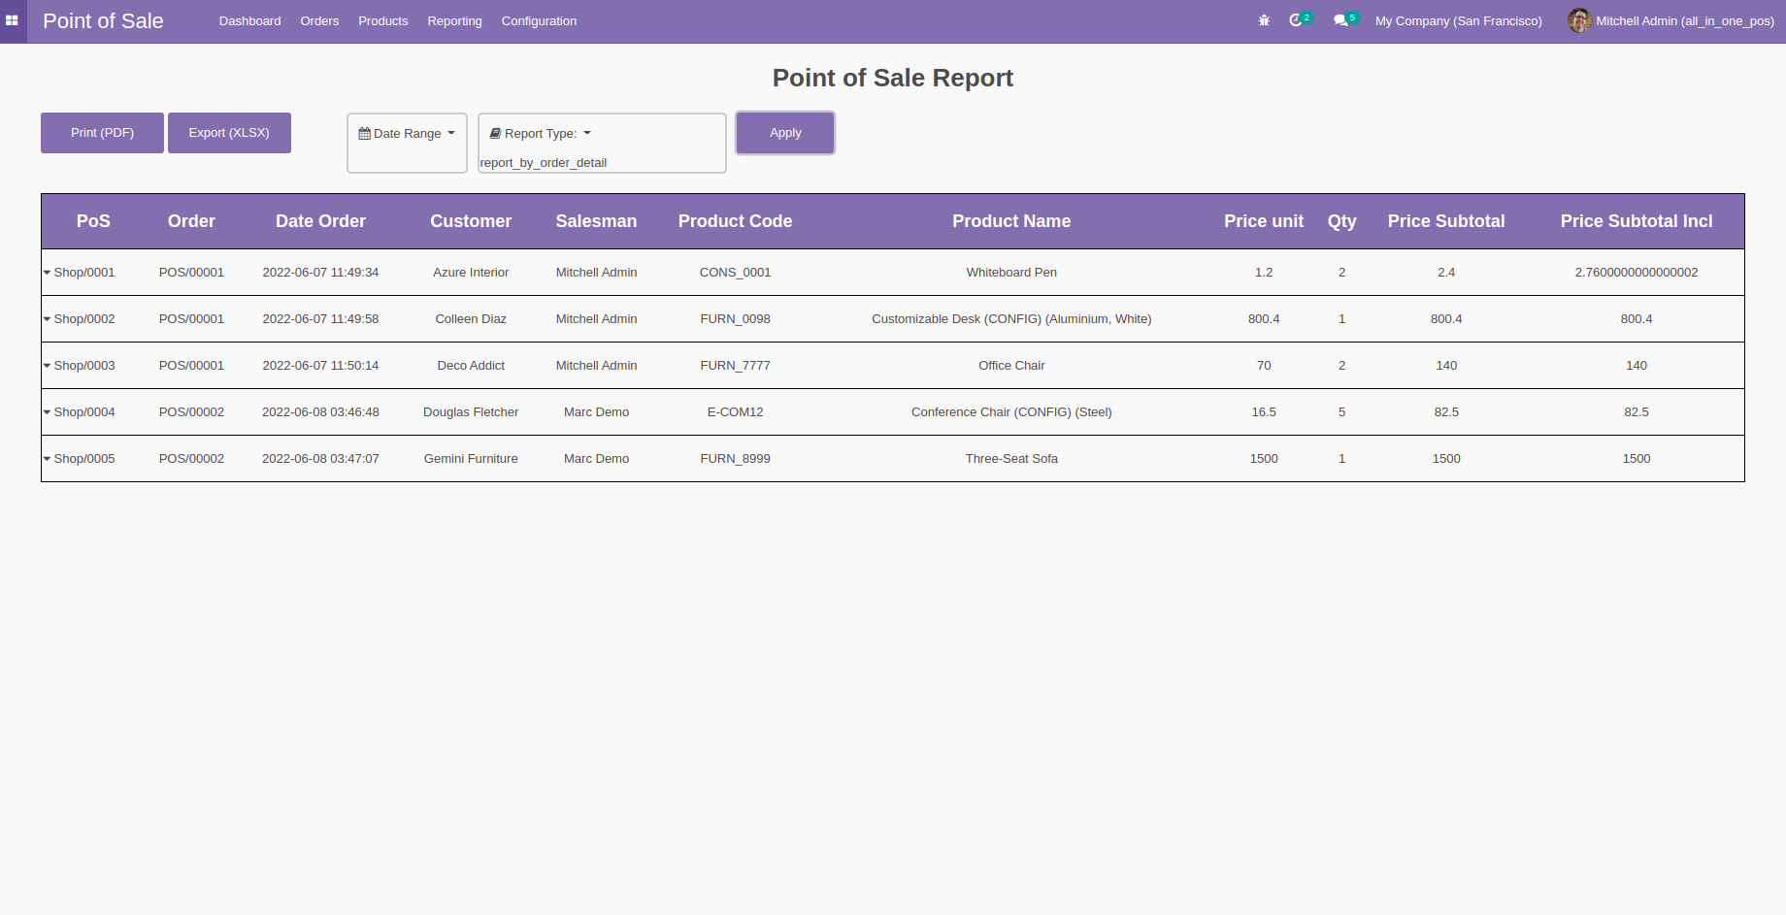The width and height of the screenshot is (1786, 915).
Task: Open the Report Type dropdown
Action: click(542, 134)
